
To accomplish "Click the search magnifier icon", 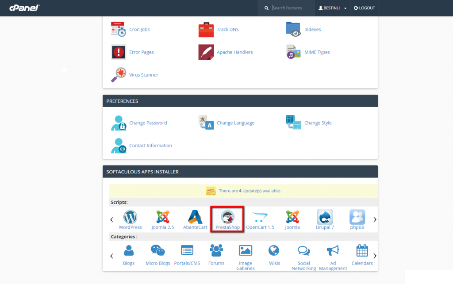I will coord(266,8).
